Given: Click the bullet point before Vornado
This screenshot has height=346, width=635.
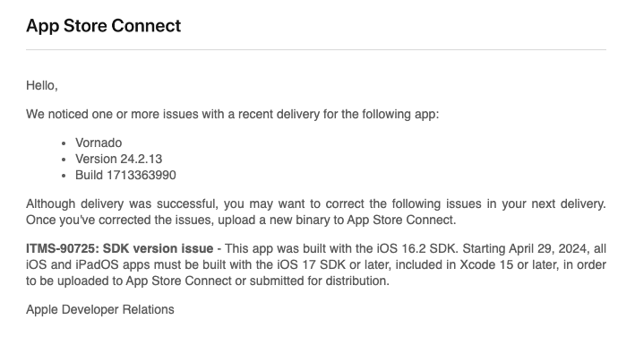Looking at the screenshot, I should point(64,143).
